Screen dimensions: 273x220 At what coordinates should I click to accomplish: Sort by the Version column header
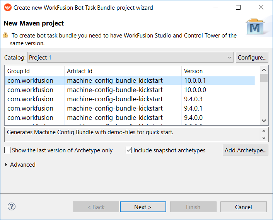click(x=218, y=71)
